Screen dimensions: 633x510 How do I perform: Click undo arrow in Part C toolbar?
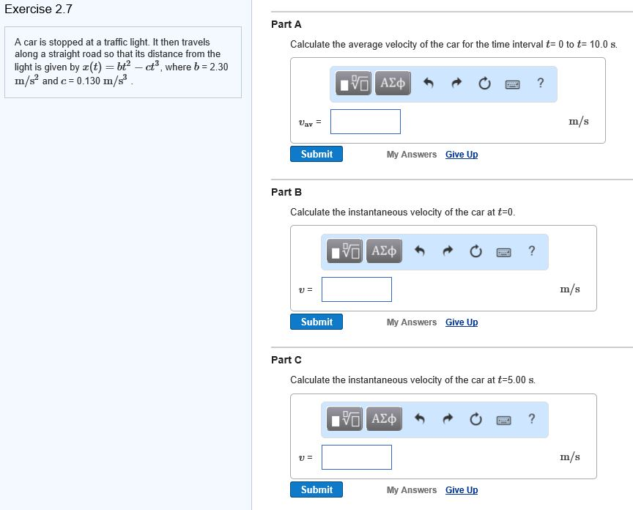click(x=421, y=419)
